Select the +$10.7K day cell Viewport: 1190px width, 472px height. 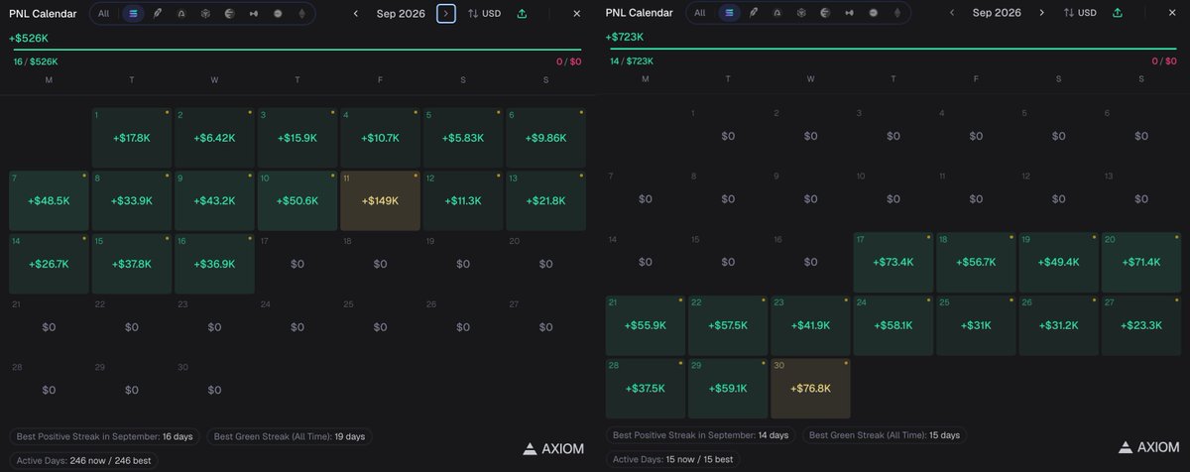click(x=380, y=137)
